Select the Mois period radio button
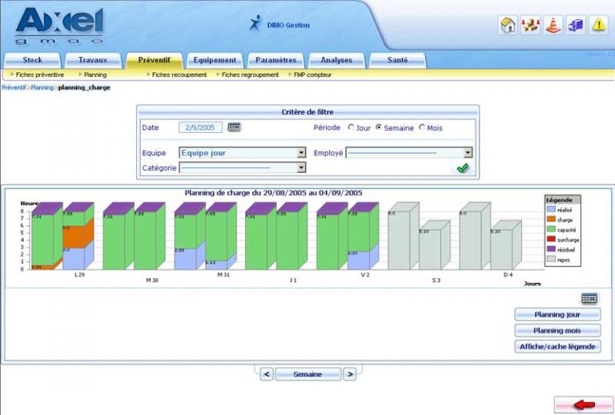 pyautogui.click(x=422, y=127)
